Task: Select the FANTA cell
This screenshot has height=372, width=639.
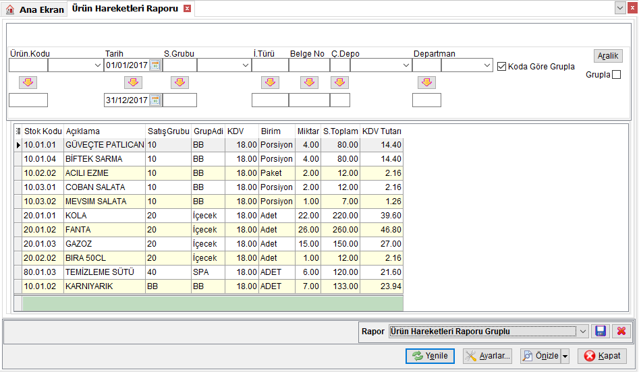Action: tap(105, 230)
